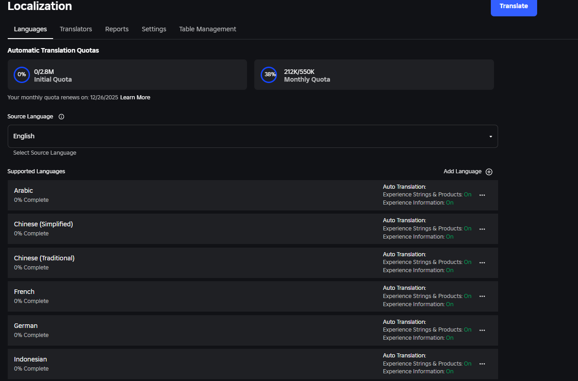Switch to the Languages tab

30,29
